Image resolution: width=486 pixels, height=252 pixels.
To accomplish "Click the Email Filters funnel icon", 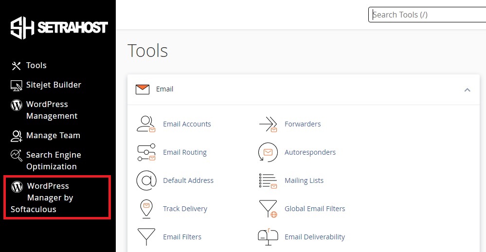I will 146,237.
